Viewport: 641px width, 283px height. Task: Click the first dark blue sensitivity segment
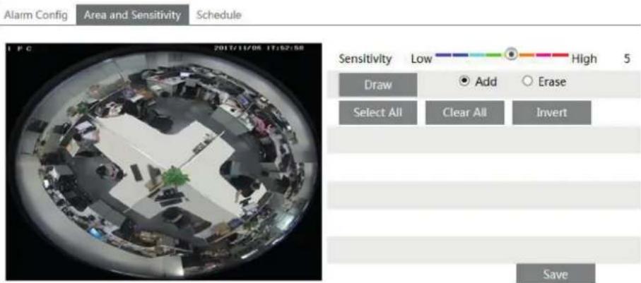pyautogui.click(x=444, y=55)
